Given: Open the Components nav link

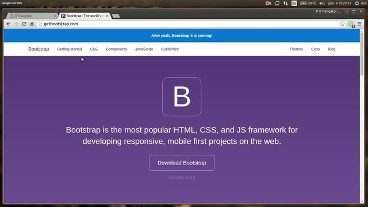Looking at the screenshot, I should click(116, 49).
